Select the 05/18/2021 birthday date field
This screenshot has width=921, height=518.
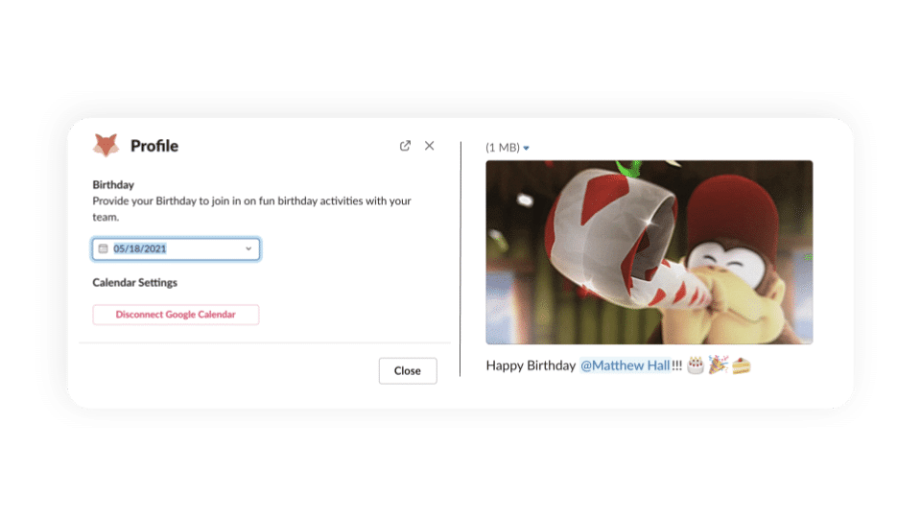tap(177, 249)
